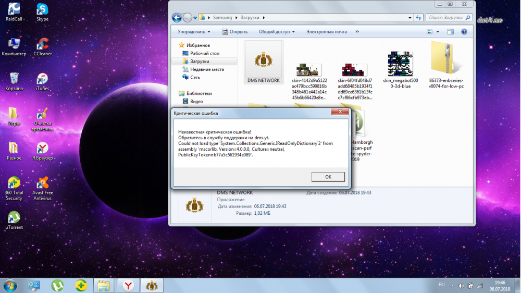The image size is (521, 293).
Task: Select the CCleaner desktop icon
Action: click(x=42, y=45)
